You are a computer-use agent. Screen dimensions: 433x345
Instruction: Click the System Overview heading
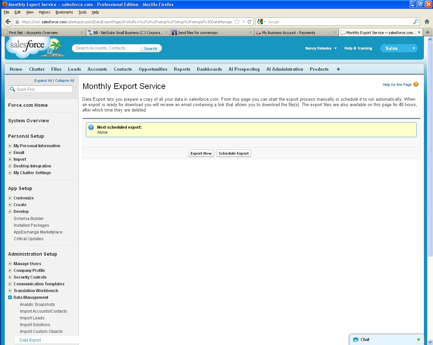click(x=28, y=121)
